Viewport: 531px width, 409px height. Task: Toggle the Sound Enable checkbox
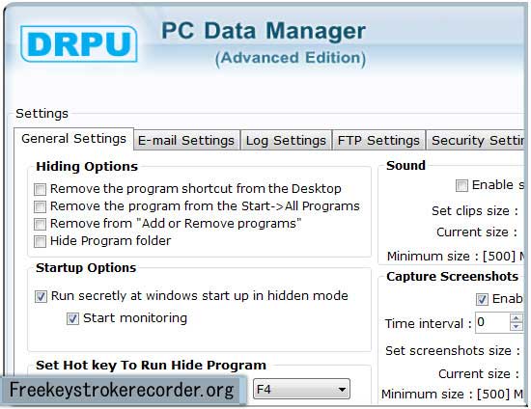tap(461, 185)
